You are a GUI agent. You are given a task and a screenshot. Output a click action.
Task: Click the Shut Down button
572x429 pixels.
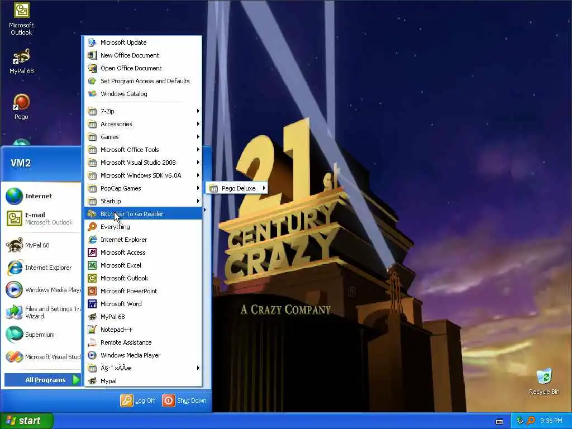point(184,401)
